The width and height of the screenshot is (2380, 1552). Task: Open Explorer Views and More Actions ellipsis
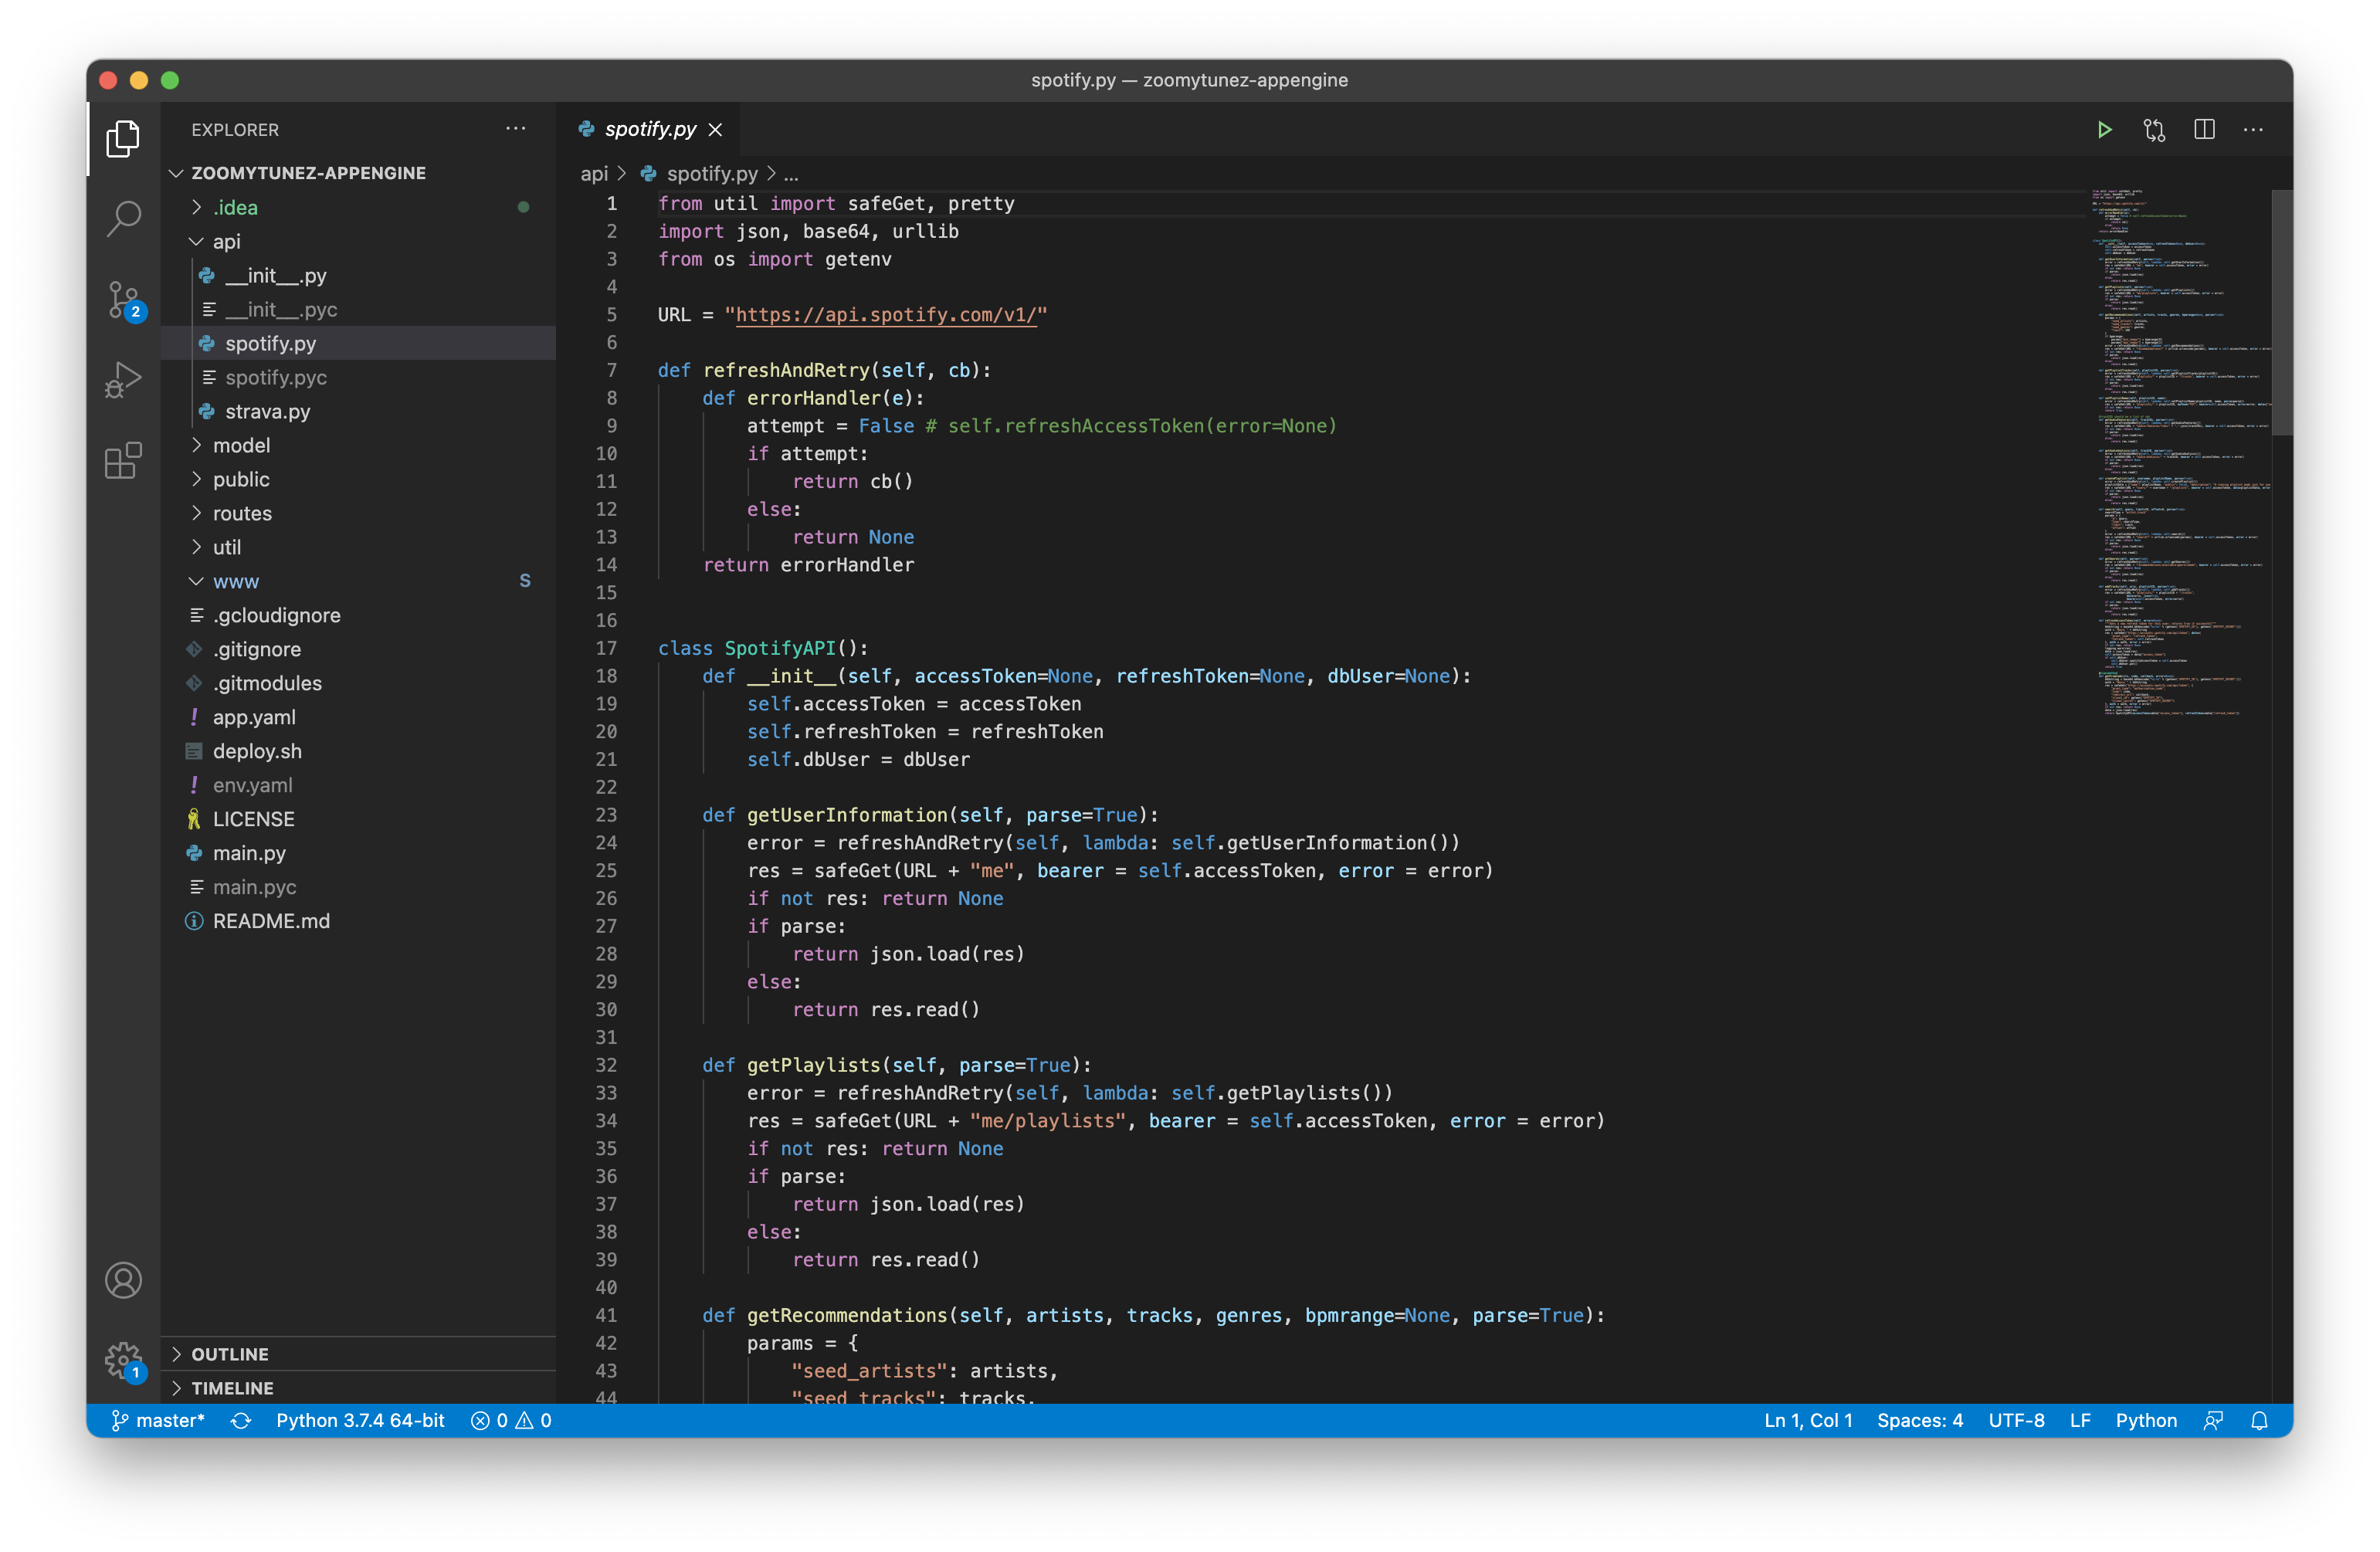point(515,129)
